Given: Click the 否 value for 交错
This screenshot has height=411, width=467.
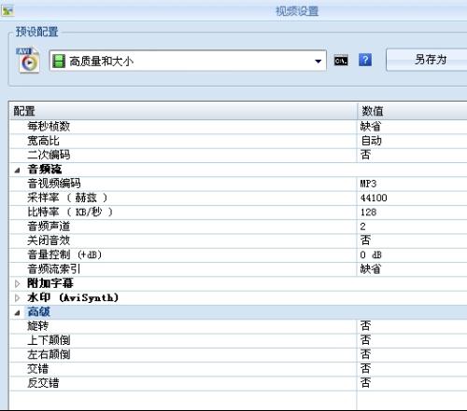Looking at the screenshot, I should (365, 369).
